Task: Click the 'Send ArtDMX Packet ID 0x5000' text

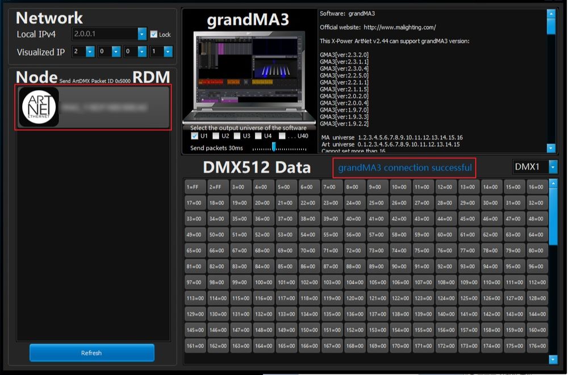Action: pos(95,81)
